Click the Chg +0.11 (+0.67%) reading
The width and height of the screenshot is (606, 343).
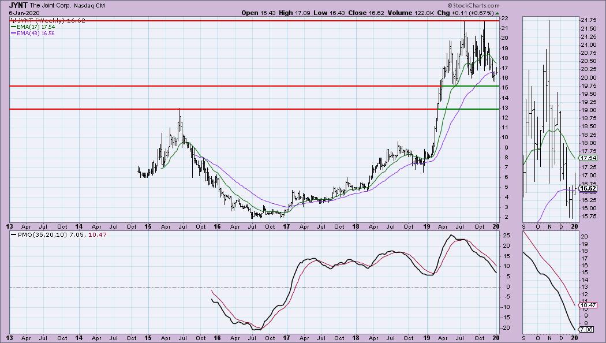466,13
